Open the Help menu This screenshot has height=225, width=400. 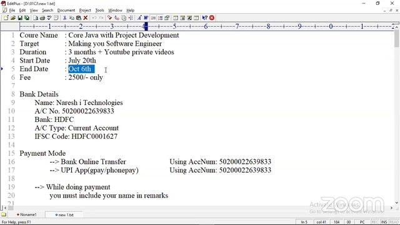coord(131,11)
